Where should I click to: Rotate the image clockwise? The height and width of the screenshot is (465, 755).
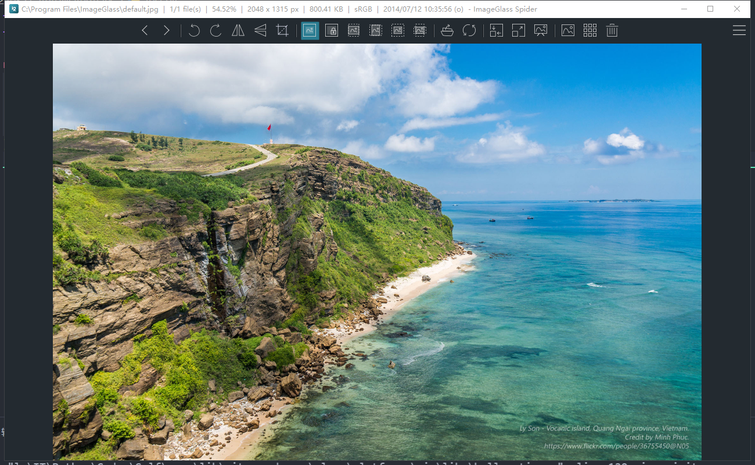(216, 31)
